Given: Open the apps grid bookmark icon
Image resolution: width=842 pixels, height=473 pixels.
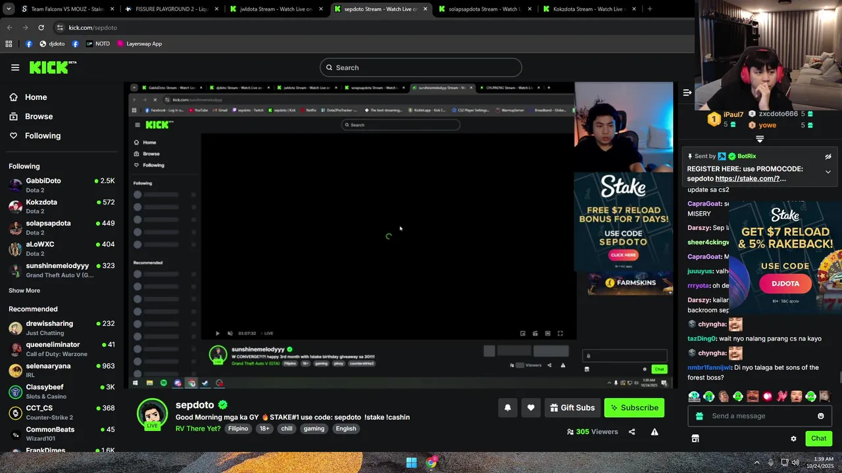Looking at the screenshot, I should click(9, 44).
